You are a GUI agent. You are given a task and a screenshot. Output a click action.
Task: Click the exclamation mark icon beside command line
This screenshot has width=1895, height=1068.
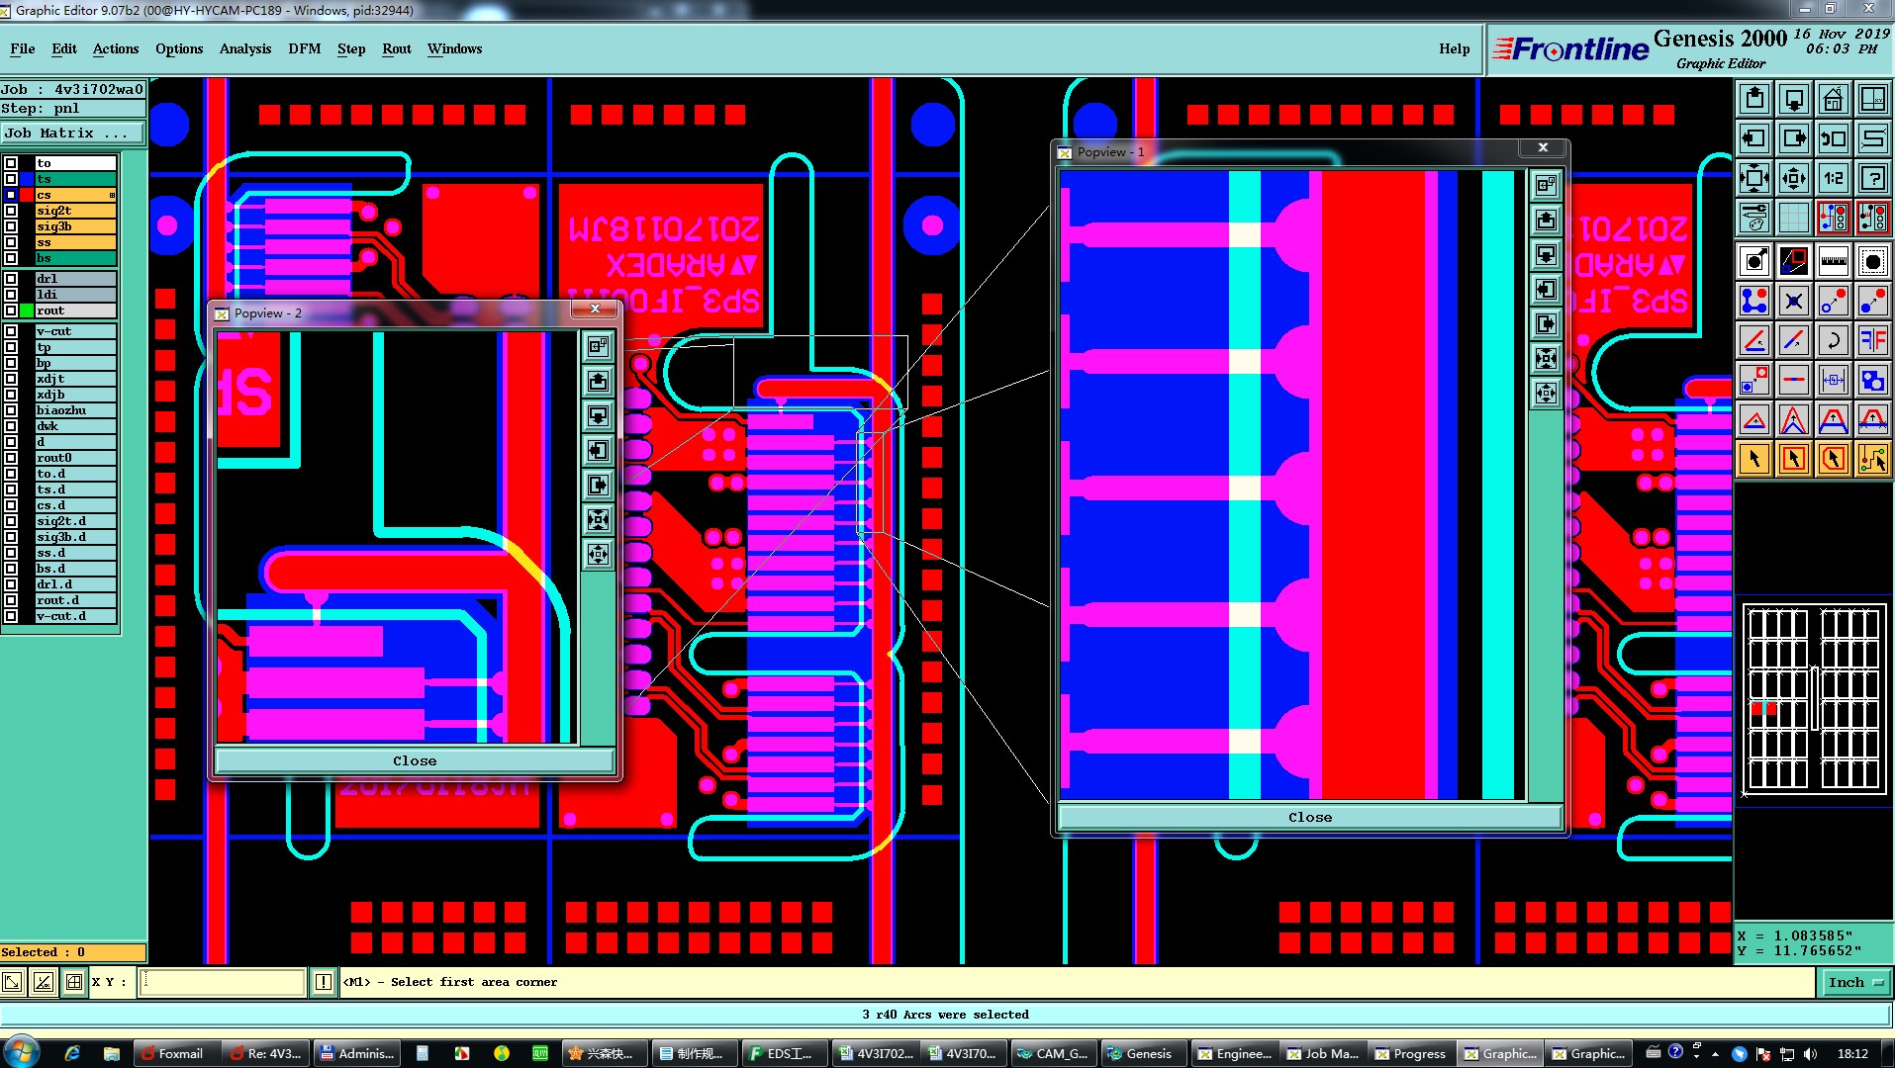324,982
